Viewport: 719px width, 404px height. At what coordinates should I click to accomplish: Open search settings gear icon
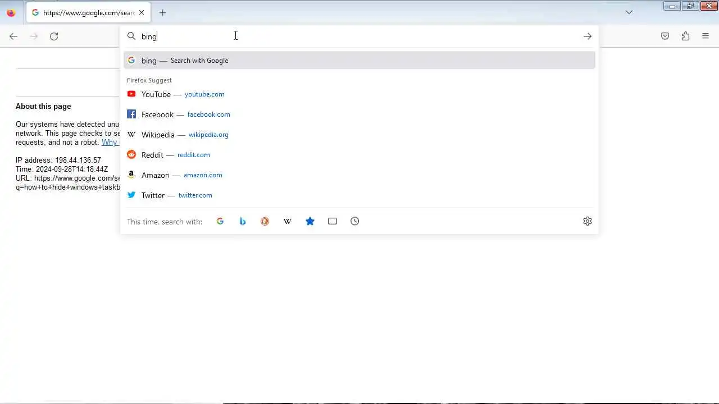(x=588, y=221)
